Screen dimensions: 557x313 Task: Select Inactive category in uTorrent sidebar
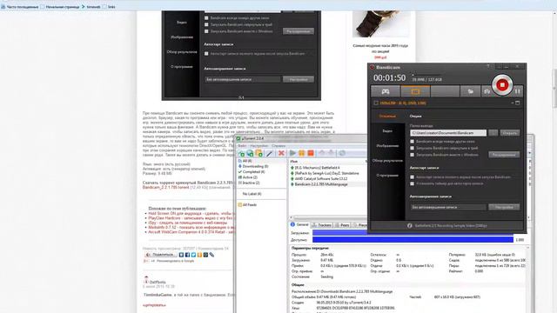tap(249, 183)
